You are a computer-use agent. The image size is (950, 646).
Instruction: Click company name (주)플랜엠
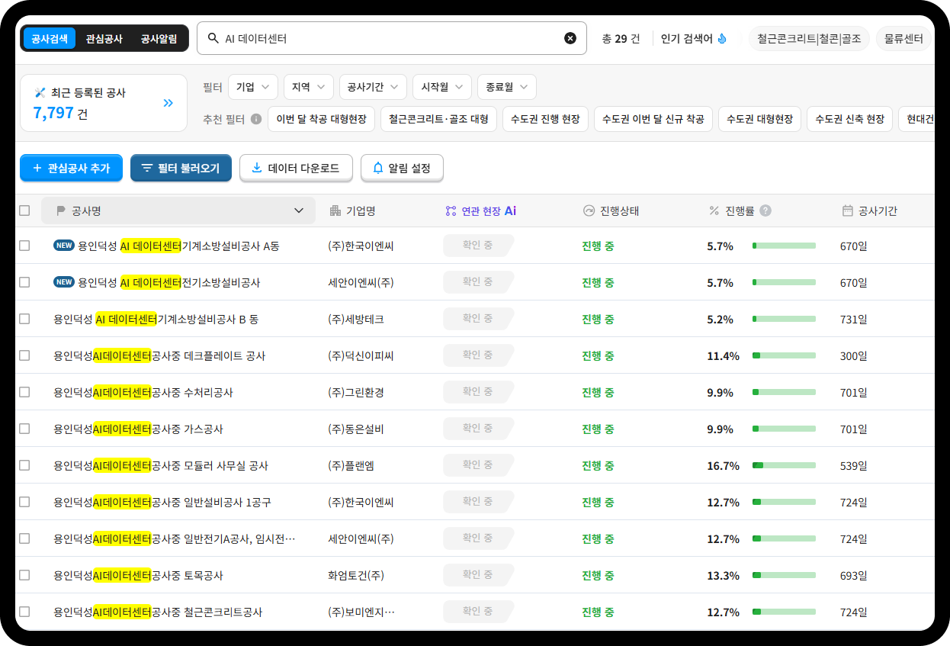click(351, 465)
